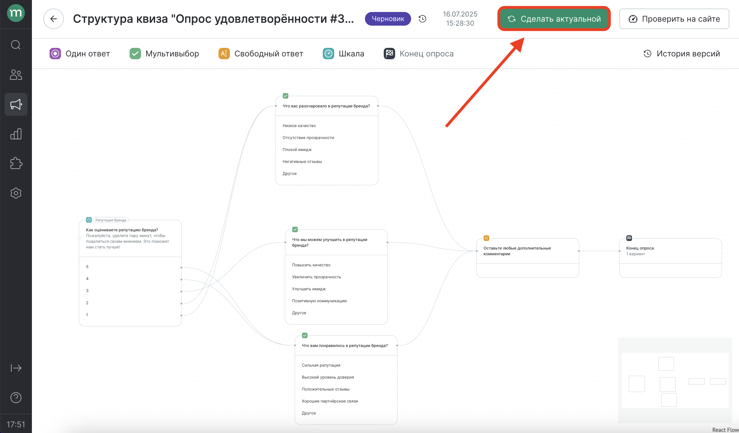
Task: Click the expand sidebar arrow icon
Action: [16, 368]
